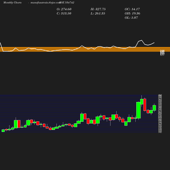Image resolution: width=170 pixels, height=170 pixels.
Task: Click the 'Monthly Charts' title text
Action: 12,2
